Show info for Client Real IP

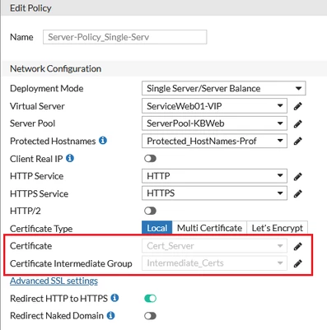point(70,158)
